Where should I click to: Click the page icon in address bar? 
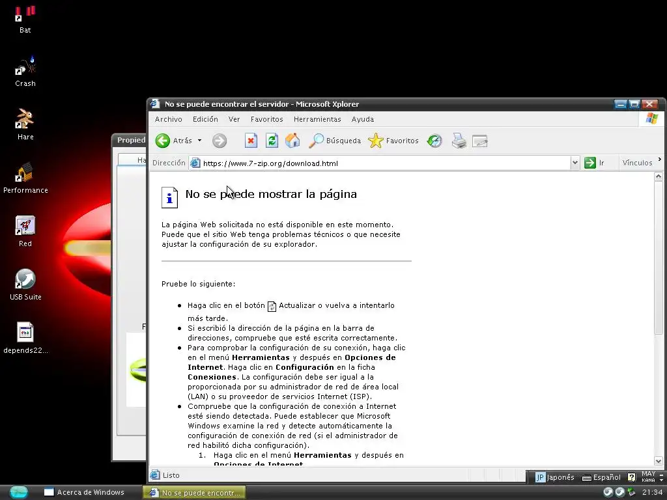[195, 163]
